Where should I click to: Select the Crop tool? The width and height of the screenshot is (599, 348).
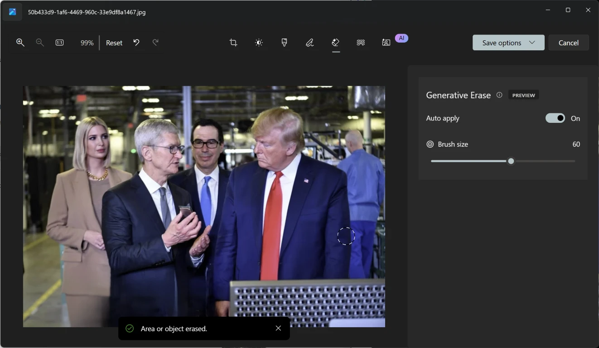[233, 43]
